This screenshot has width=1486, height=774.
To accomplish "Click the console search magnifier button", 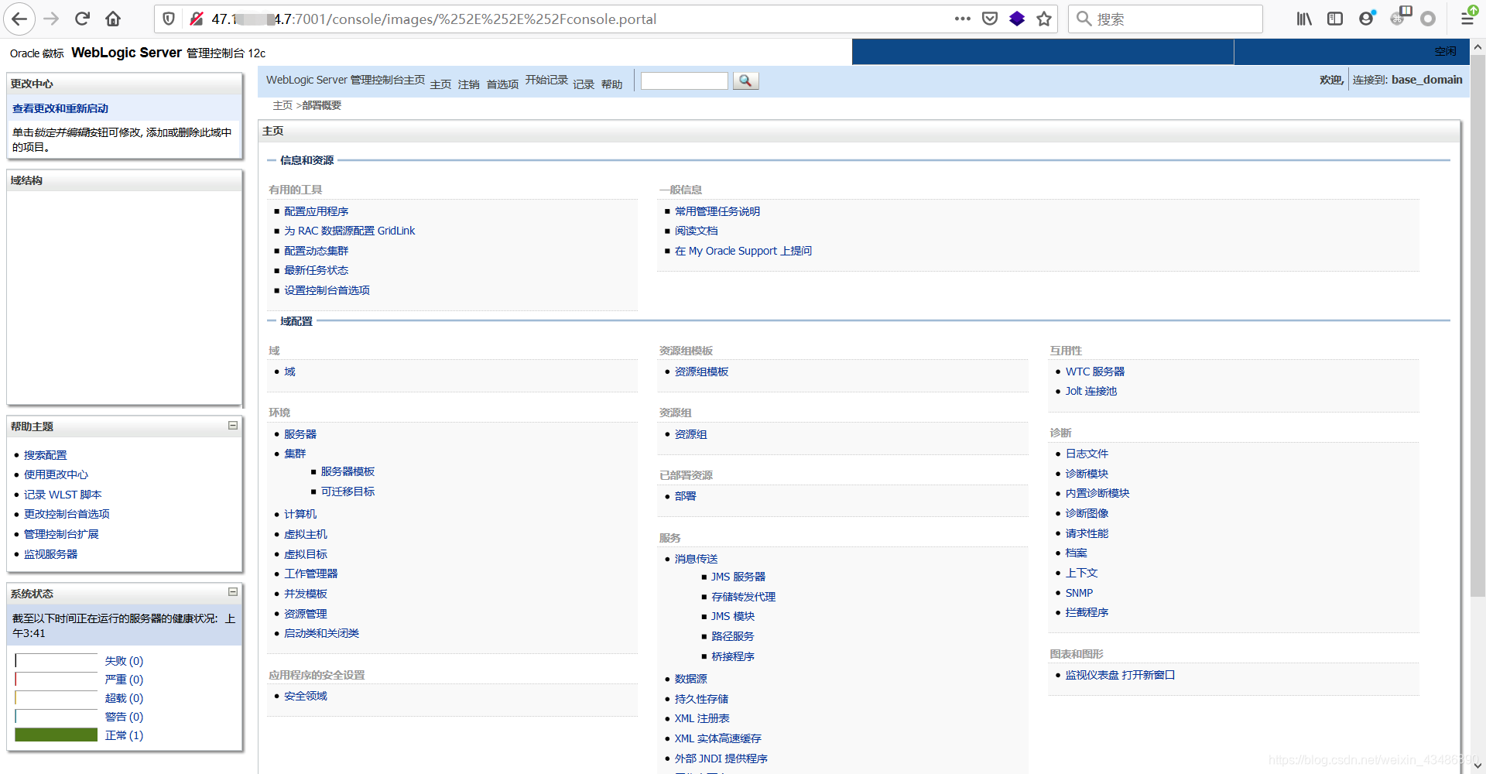I will [745, 80].
